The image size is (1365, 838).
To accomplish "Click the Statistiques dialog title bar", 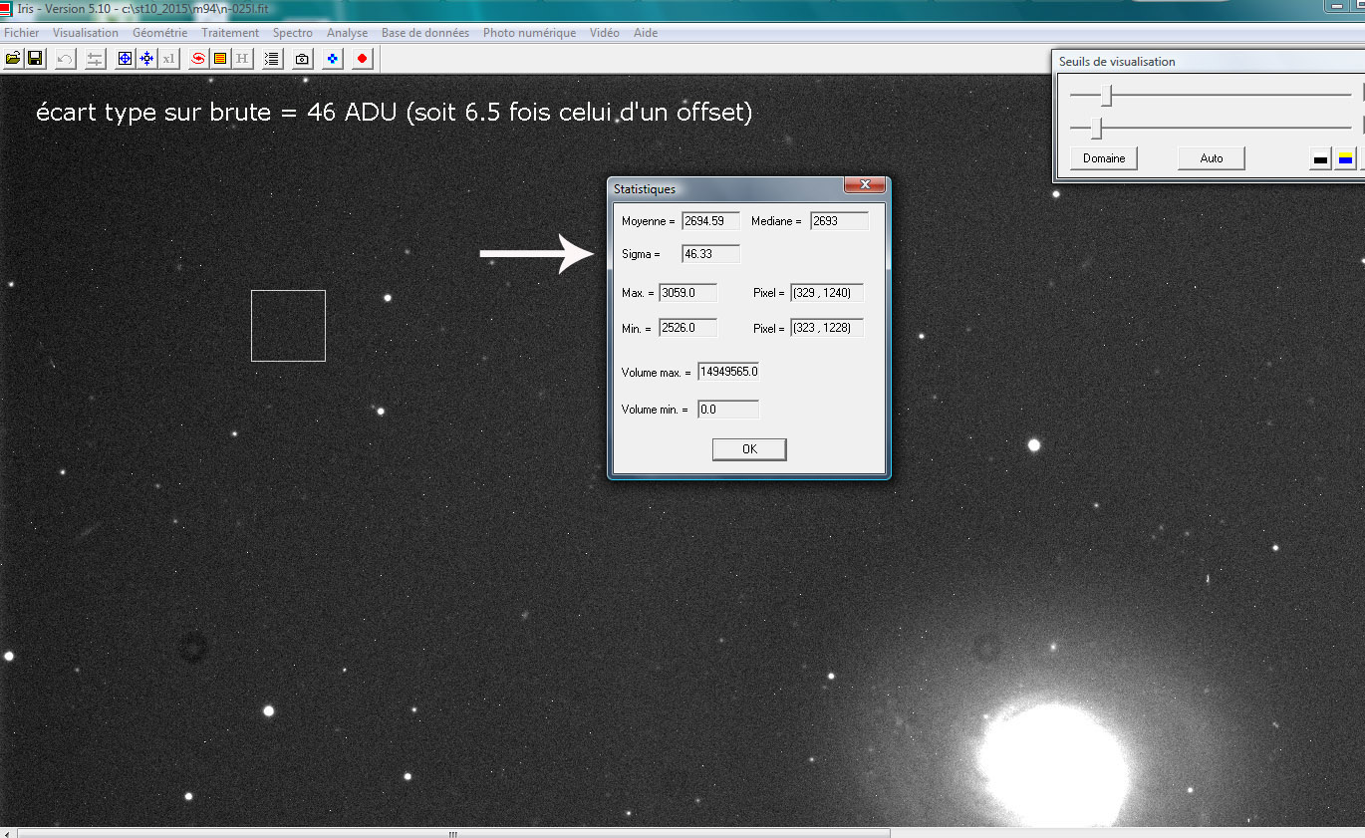I will [748, 188].
